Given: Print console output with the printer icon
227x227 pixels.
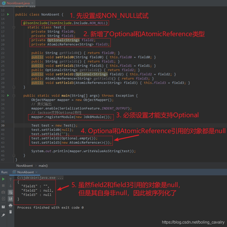Looking at the screenshot, I should [x=11, y=205].
